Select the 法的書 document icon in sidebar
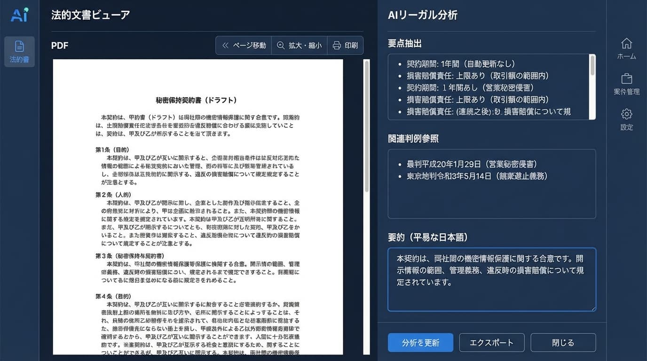This screenshot has width=647, height=361. (x=19, y=51)
